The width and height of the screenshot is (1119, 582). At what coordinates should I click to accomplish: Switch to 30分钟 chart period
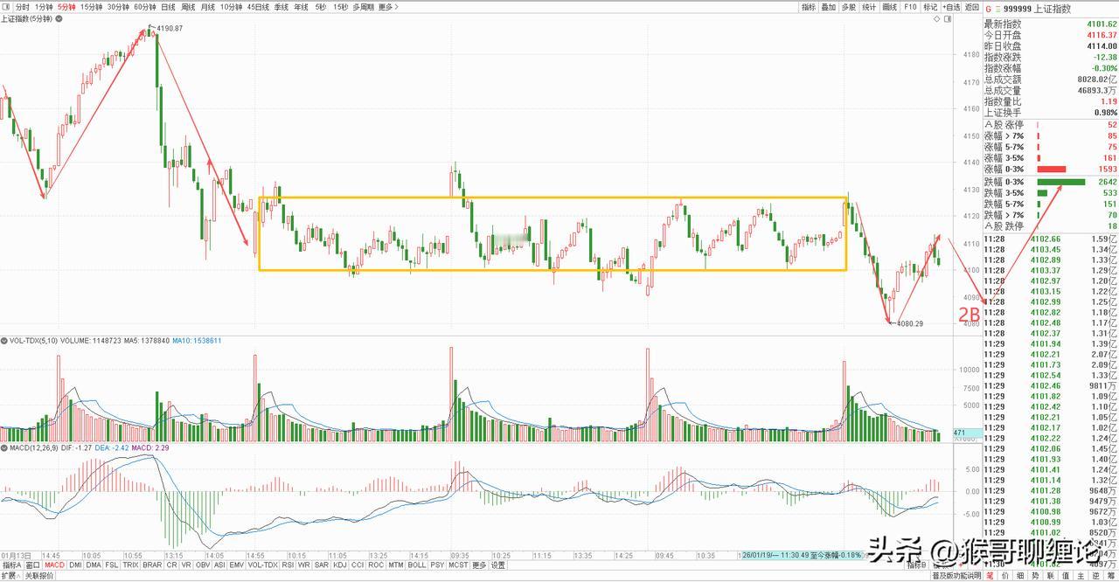(x=118, y=7)
